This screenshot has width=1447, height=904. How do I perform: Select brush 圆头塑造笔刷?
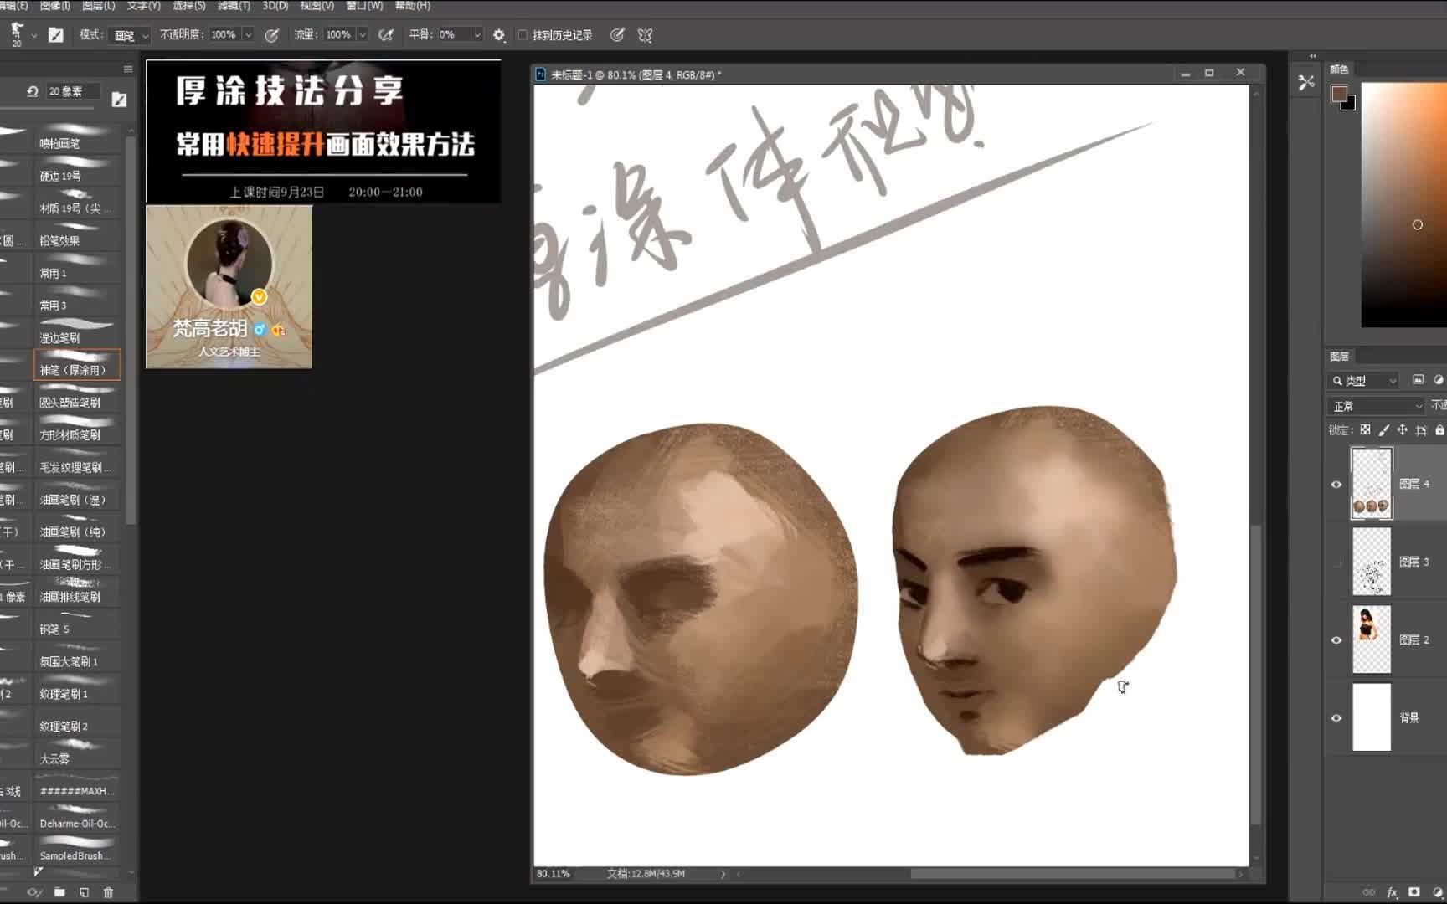tap(77, 397)
